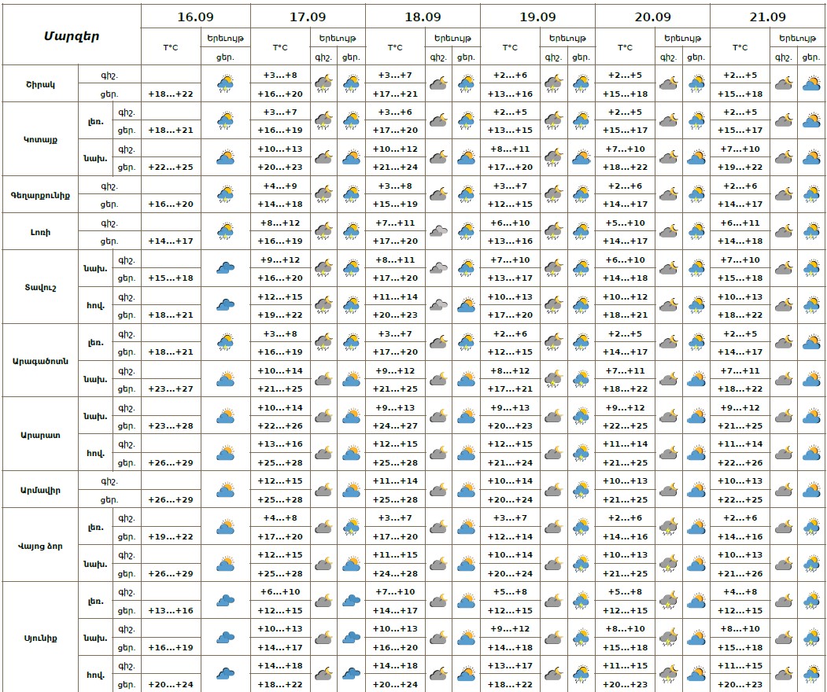Click Արագածոտն լեռ. daytime icon for 21.09
The width and height of the screenshot is (827, 692).
[811, 342]
